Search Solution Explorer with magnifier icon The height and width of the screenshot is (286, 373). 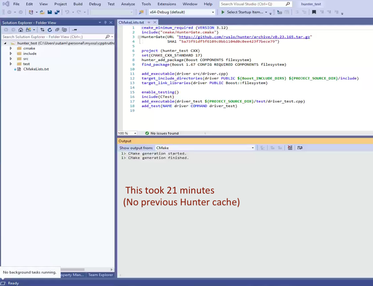click(108, 37)
